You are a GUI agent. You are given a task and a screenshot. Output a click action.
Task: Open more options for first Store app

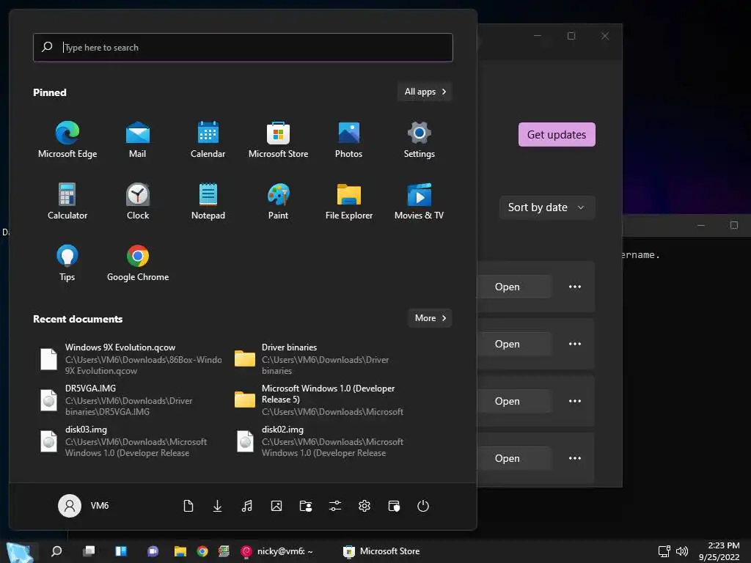[575, 287]
